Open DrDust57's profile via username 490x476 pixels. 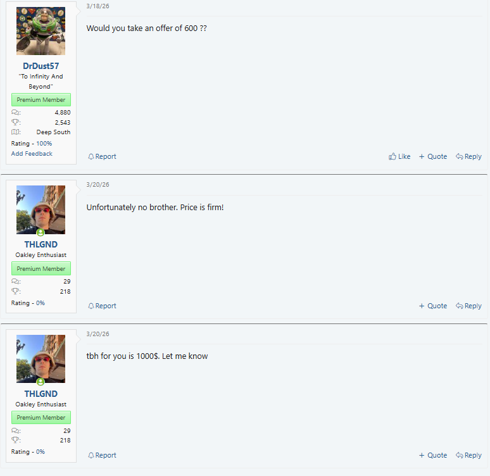41,66
